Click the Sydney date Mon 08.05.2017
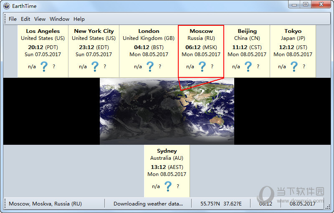The width and height of the screenshot is (334, 213). (167, 174)
